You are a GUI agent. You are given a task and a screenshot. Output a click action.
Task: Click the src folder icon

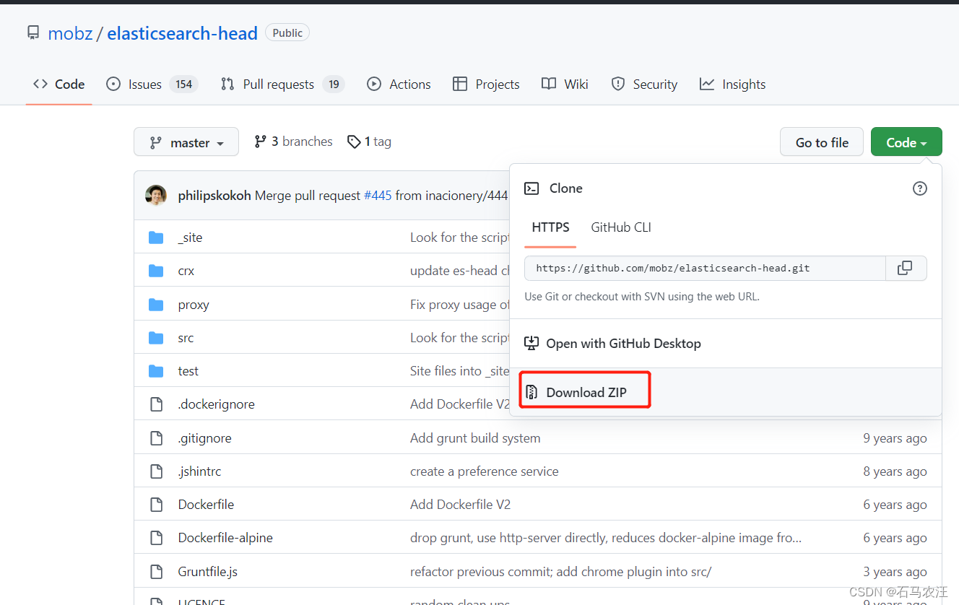point(156,338)
